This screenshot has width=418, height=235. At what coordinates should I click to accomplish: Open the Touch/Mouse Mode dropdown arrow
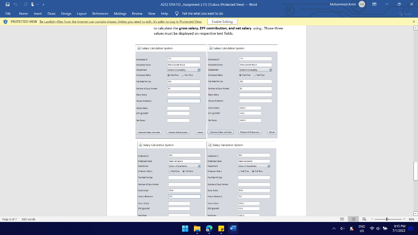tap(38, 4)
